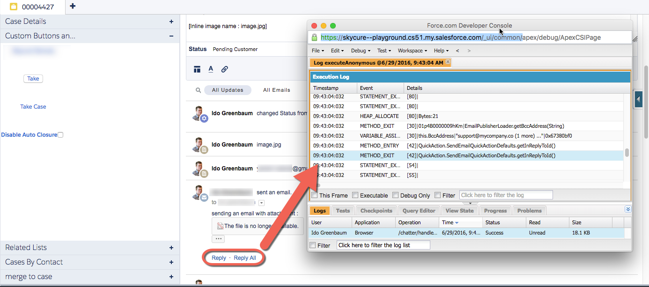Switch to View State tab
The image size is (649, 287).
point(459,211)
